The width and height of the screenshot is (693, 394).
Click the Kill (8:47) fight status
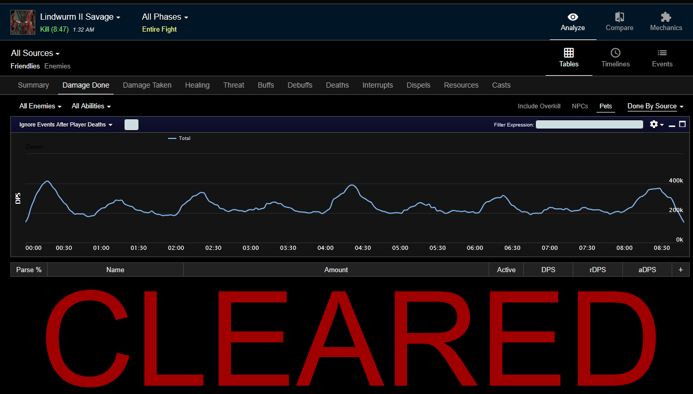click(54, 30)
